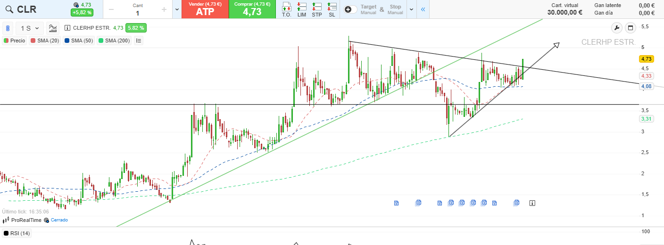Screen dimensions: 664x245
Task: Open the indicator list icon after SMA (200)
Action: (138, 41)
